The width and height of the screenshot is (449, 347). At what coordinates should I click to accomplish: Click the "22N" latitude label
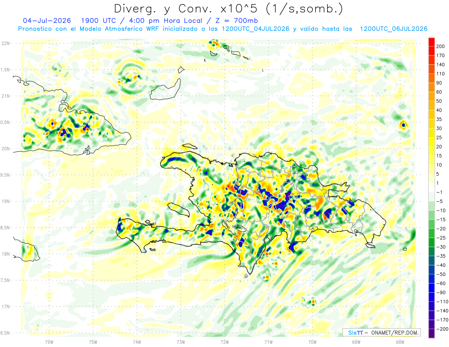coord(6,43)
